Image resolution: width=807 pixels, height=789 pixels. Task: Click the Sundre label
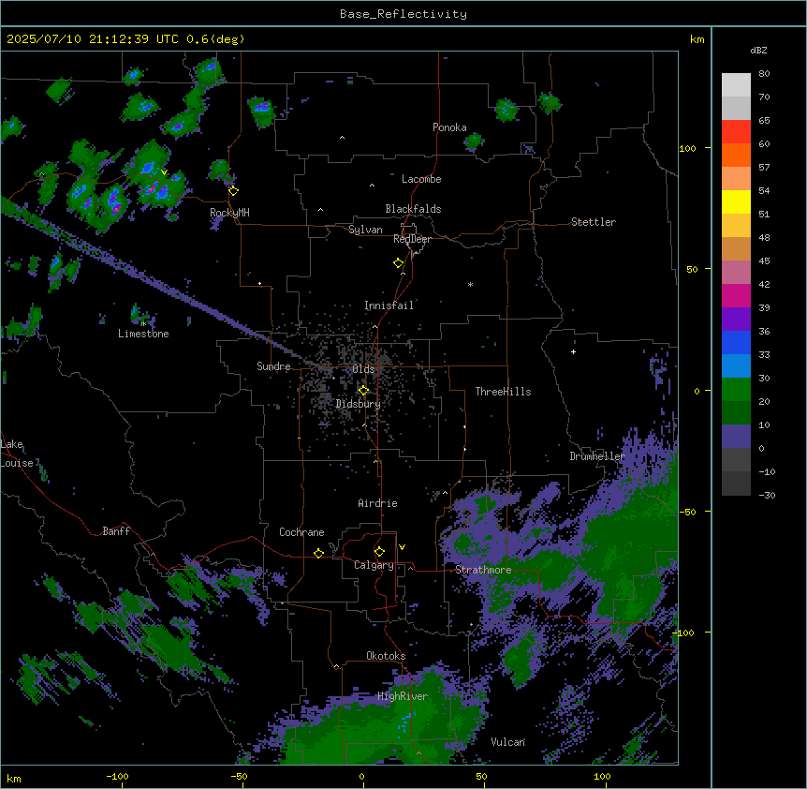(273, 366)
